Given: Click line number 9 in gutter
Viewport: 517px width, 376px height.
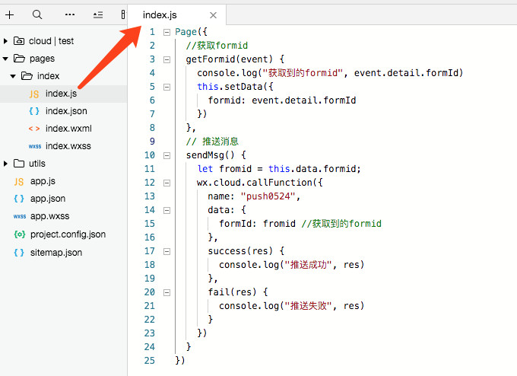Looking at the screenshot, I should (x=152, y=142).
